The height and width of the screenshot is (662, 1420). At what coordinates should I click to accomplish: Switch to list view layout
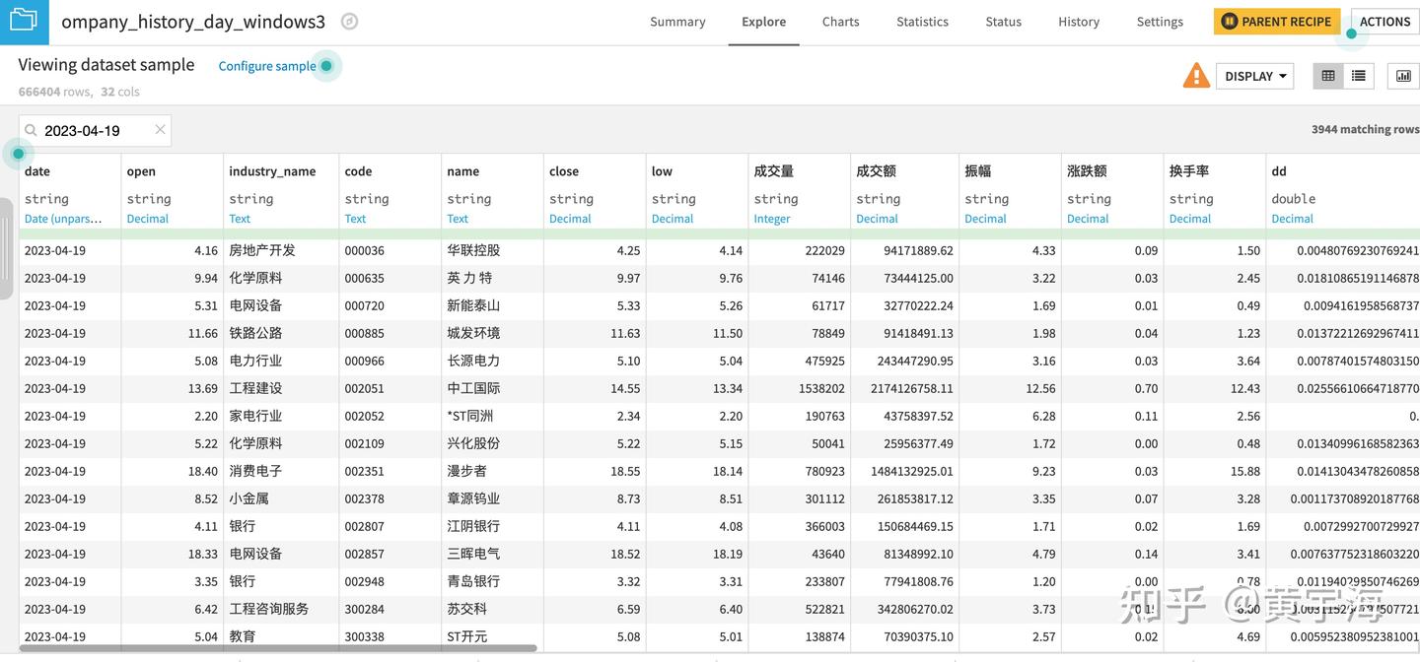click(1357, 75)
